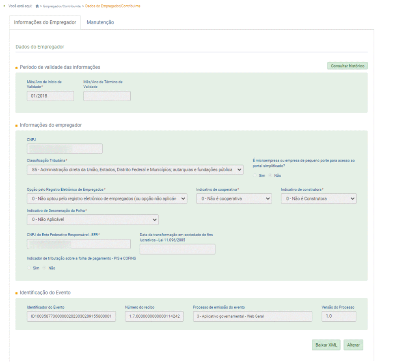Click the Mês/Ano de Término de Validade field
406x364 pixels.
tap(107, 96)
